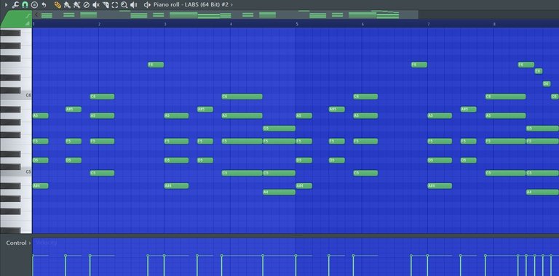Choose the Select marquee tool
Viewport: 559px width, 276px height.
click(115, 5)
